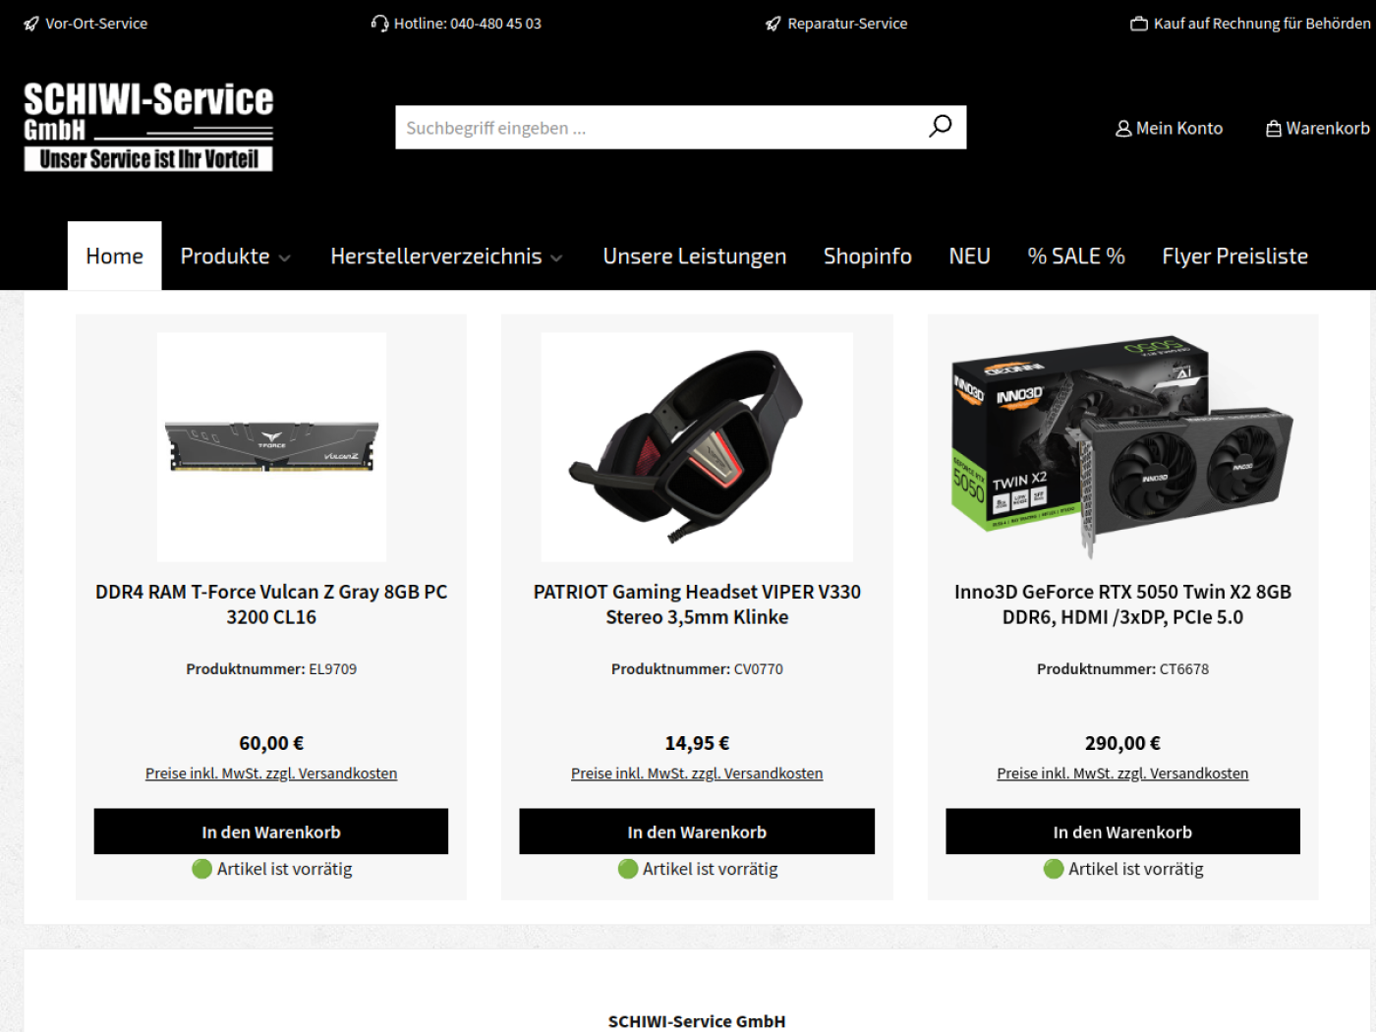Click the Vor-Ort-Service text
Image resolution: width=1376 pixels, height=1032 pixels.
pyautogui.click(x=96, y=24)
